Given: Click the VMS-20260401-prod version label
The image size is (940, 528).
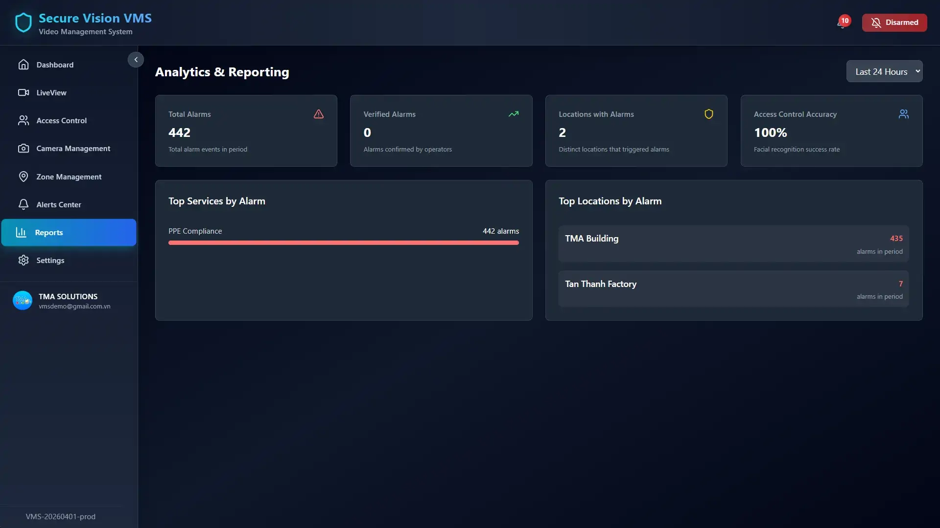Looking at the screenshot, I should coord(61,516).
